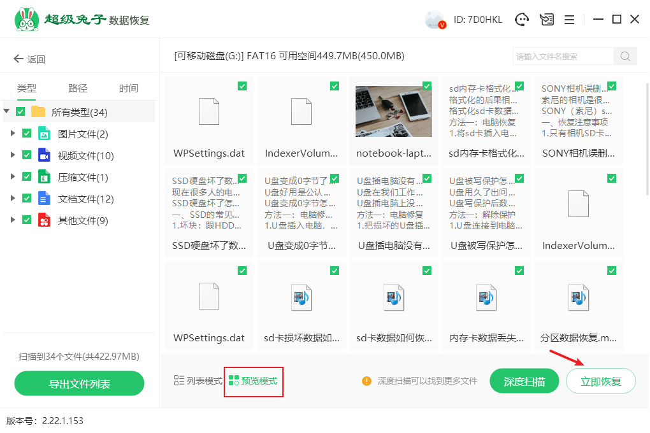Expand the other files tree node
This screenshot has height=433, width=650.
[x=12, y=220]
